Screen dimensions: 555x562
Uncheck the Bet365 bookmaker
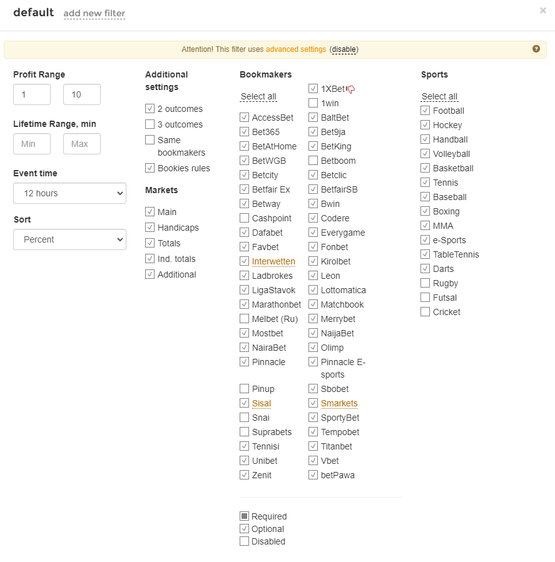tap(244, 132)
